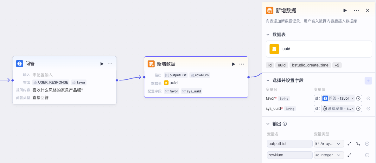Select the uuid data table card
Image resolution: width=376 pixels, height=163 pixels.
pyautogui.click(x=319, y=49)
